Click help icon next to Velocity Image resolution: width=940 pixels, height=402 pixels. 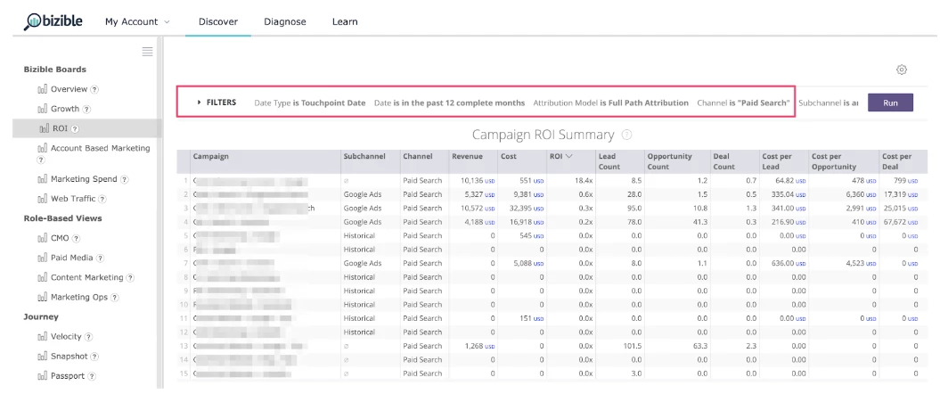click(x=88, y=337)
